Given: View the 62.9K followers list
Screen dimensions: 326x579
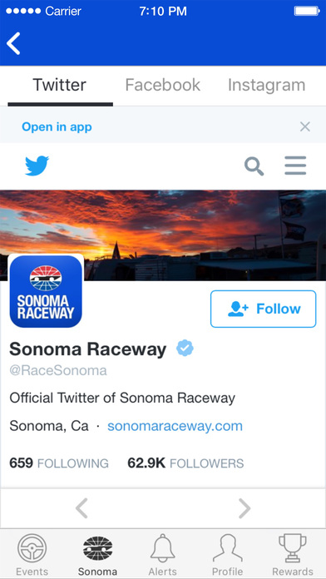Looking at the screenshot, I should coord(185,463).
